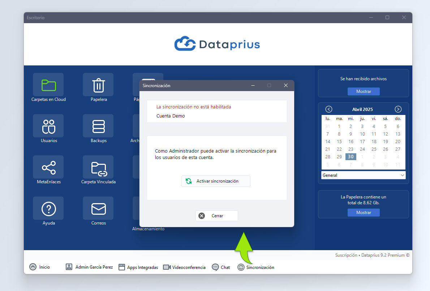Click the Admin García Perez user icon
Image resolution: width=430 pixels, height=291 pixels.
pyautogui.click(x=69, y=267)
